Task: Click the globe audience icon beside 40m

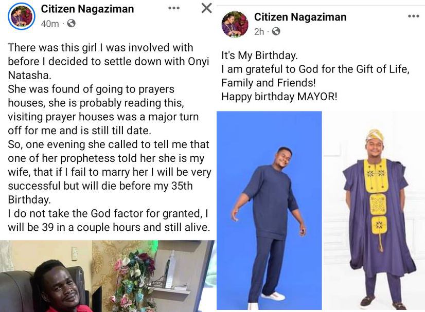Action: pyautogui.click(x=71, y=24)
